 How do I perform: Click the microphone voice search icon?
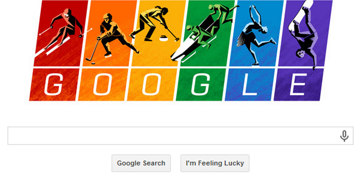pos(344,136)
